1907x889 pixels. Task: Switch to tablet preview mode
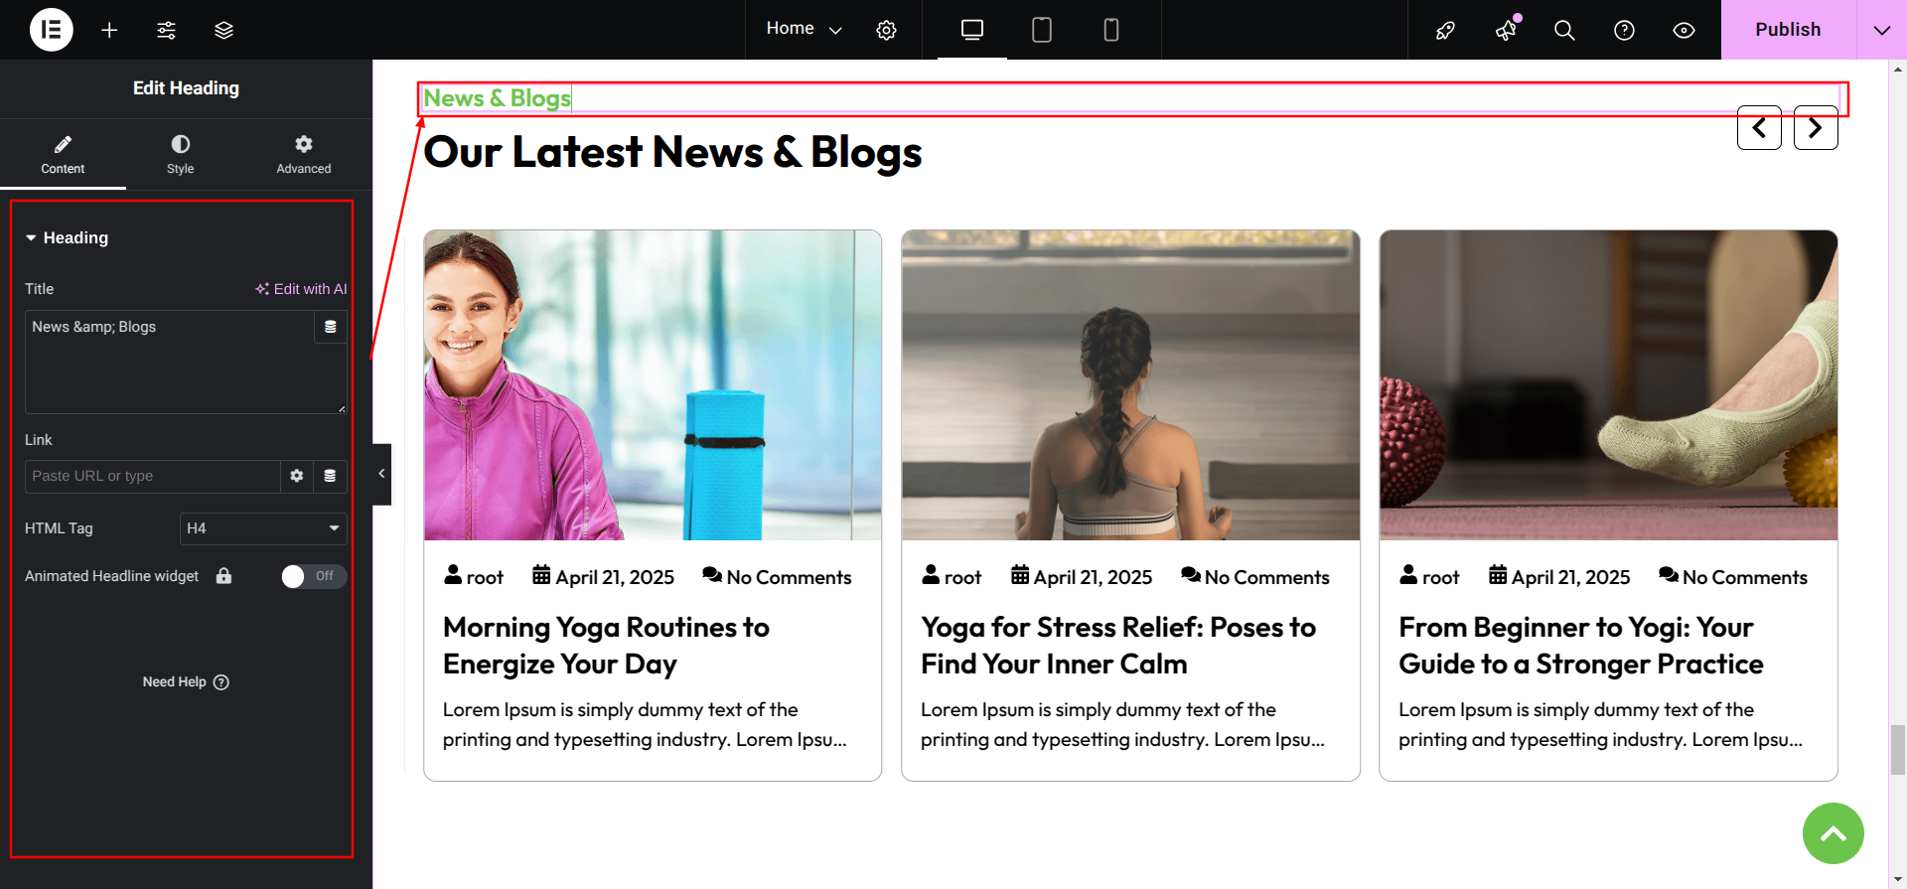coord(1042,30)
